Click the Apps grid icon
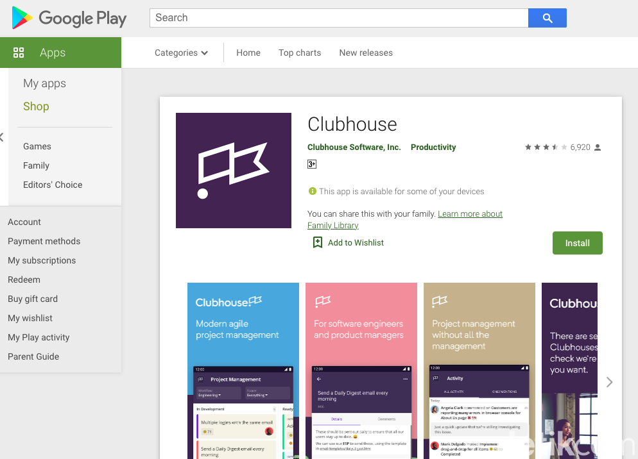Viewport: 638px width, 459px height. [19, 53]
